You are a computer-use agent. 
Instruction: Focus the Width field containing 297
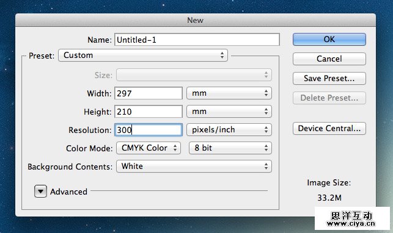[x=149, y=93]
